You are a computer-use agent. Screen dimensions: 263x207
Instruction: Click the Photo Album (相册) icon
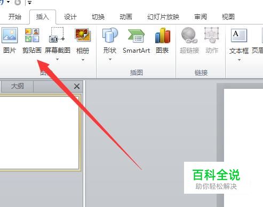coord(83,35)
